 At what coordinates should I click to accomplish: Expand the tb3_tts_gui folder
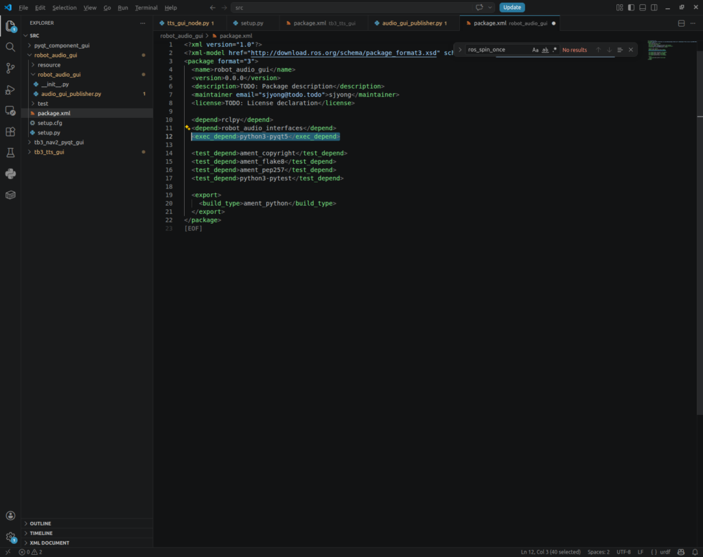[x=49, y=152]
